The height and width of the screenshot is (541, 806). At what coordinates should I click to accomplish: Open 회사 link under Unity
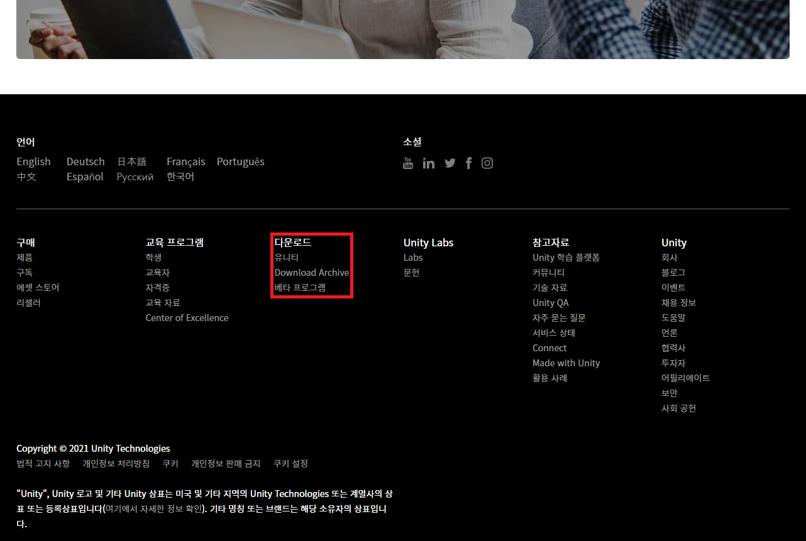pyautogui.click(x=670, y=258)
